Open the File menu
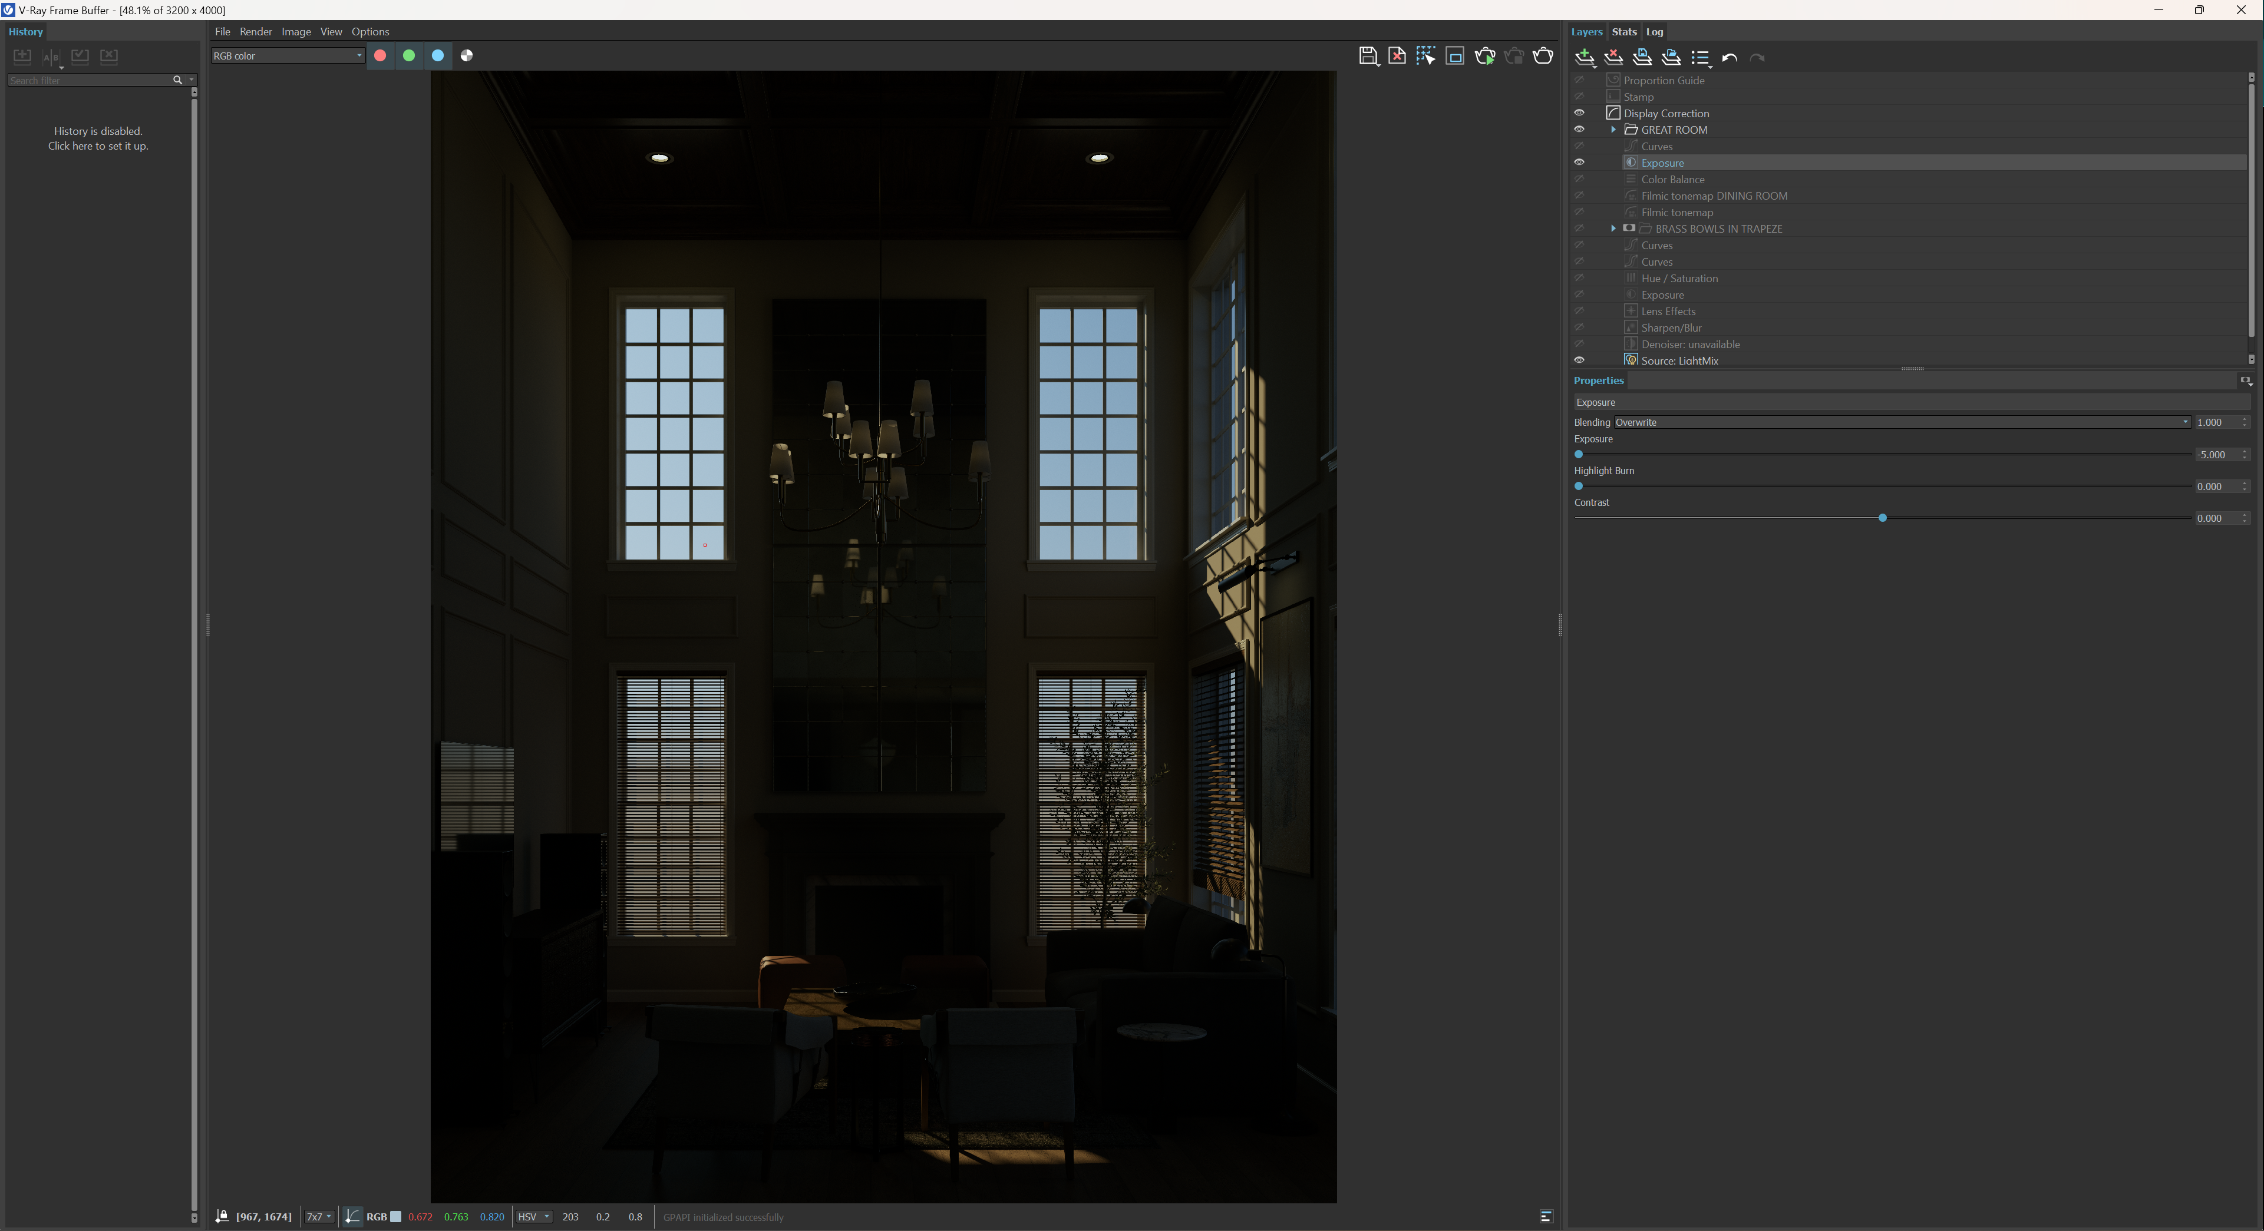 pos(222,32)
